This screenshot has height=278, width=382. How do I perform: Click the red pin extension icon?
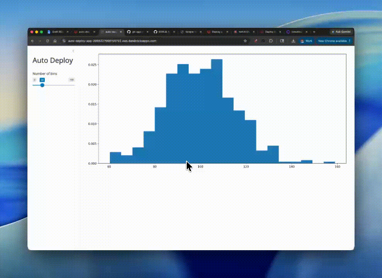tap(256, 41)
